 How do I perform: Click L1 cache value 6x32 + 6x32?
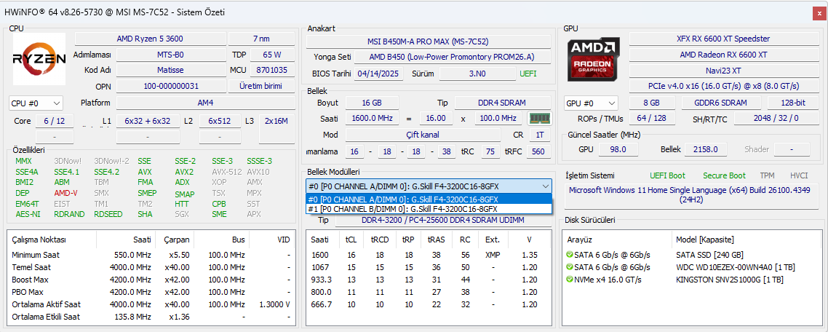point(147,121)
